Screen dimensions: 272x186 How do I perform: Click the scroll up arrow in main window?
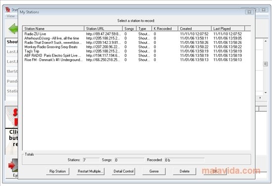tap(266, 41)
